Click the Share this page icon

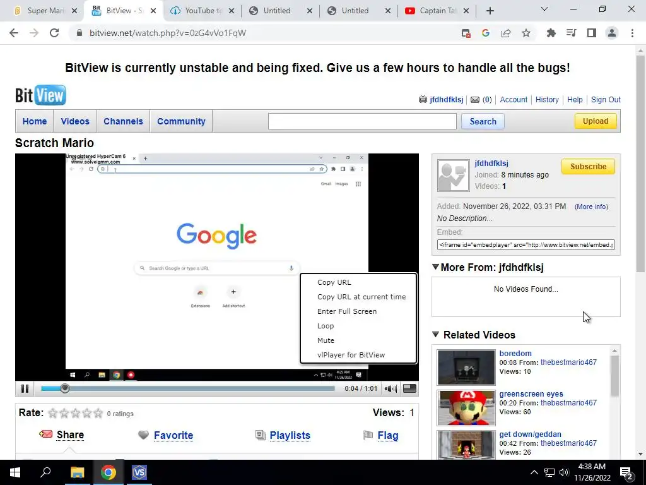(506, 33)
